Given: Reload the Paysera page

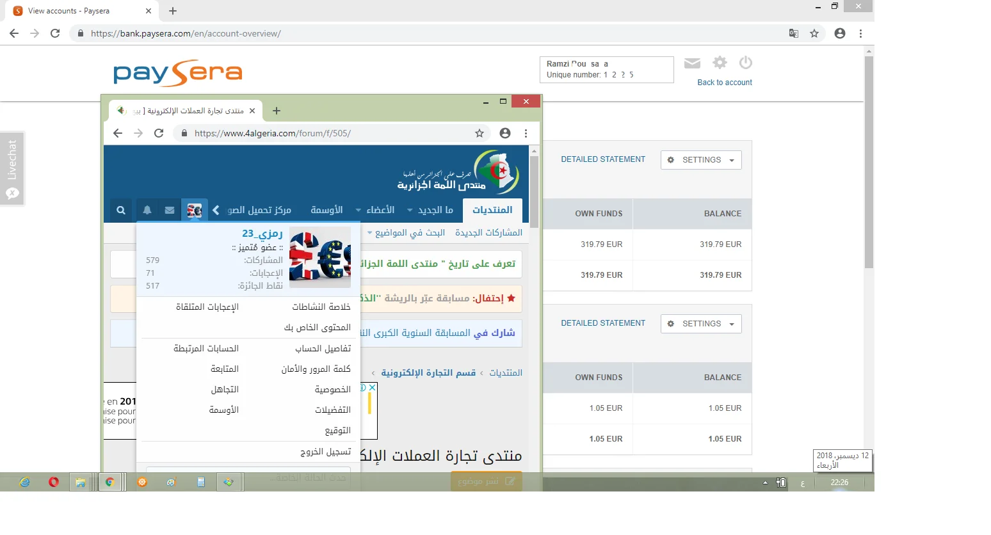Looking at the screenshot, I should click(55, 33).
